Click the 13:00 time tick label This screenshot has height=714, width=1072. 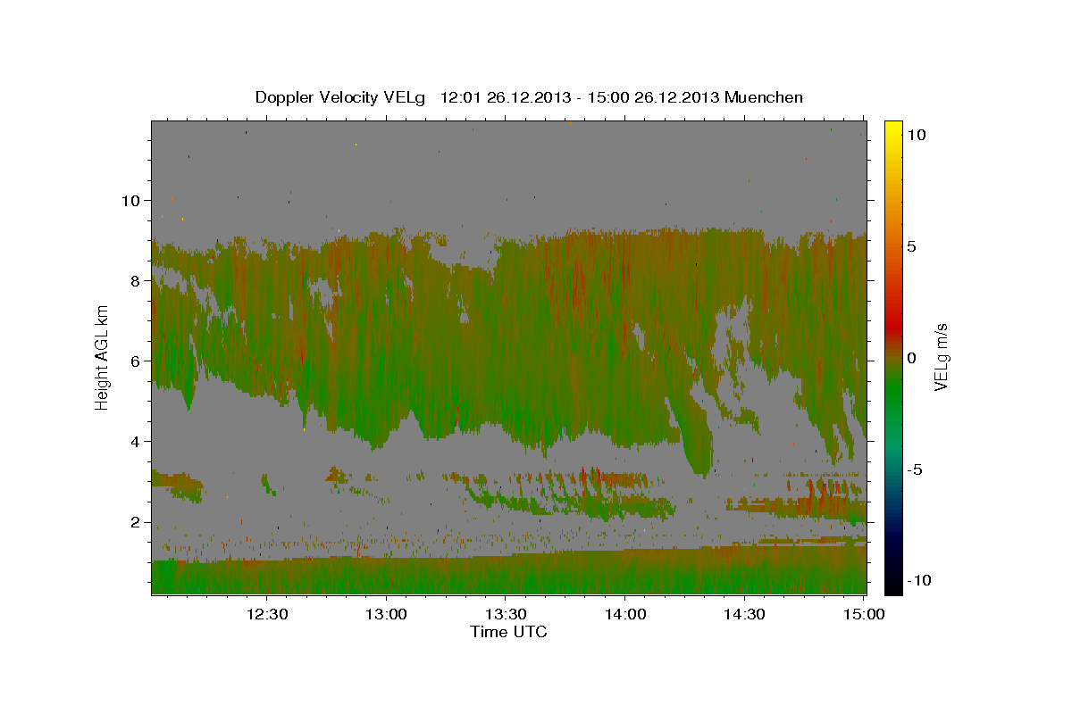[387, 614]
